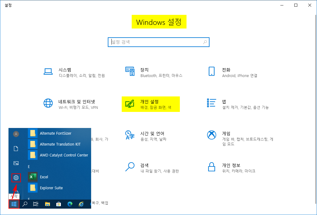Screen dimensions: 317x215
Task: Open the 개인 설정 personalization icon
Action: (x=130, y=104)
